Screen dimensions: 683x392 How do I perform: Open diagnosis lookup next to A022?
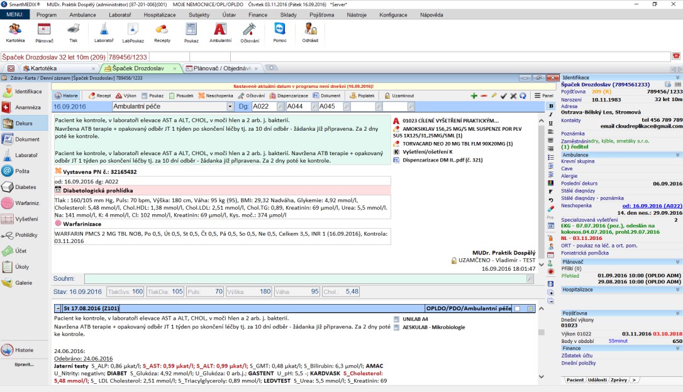click(x=280, y=107)
